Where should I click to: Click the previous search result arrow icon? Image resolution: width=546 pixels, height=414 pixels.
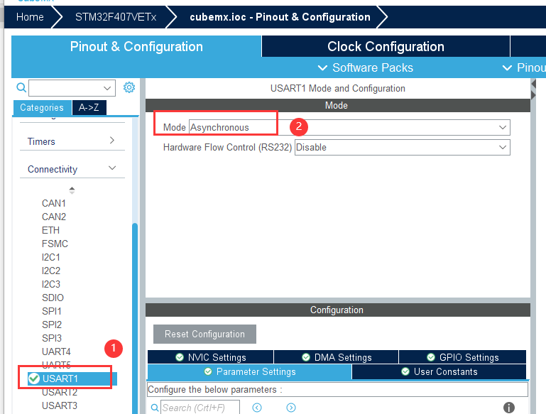(257, 408)
